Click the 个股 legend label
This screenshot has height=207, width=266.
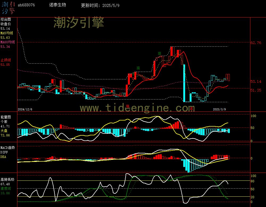tap(4, 122)
